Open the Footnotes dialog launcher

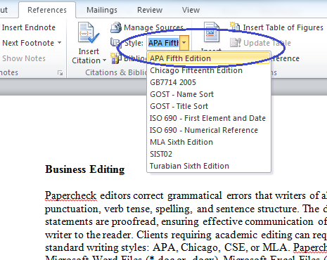pyautogui.click(x=60, y=73)
